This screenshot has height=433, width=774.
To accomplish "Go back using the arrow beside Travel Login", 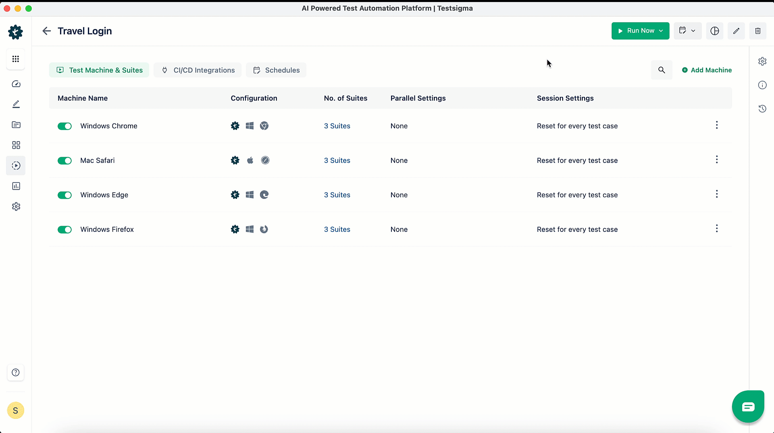I will (47, 31).
